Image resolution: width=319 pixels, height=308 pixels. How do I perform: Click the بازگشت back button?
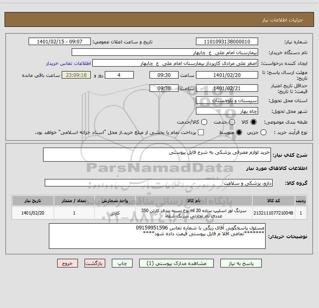[95, 263]
